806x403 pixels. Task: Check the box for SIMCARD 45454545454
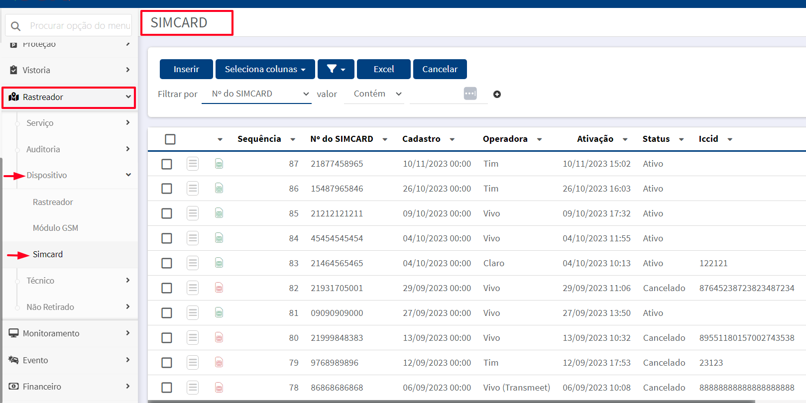[x=167, y=239]
